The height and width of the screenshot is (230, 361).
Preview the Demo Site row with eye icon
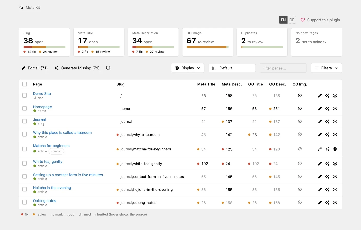point(335,96)
